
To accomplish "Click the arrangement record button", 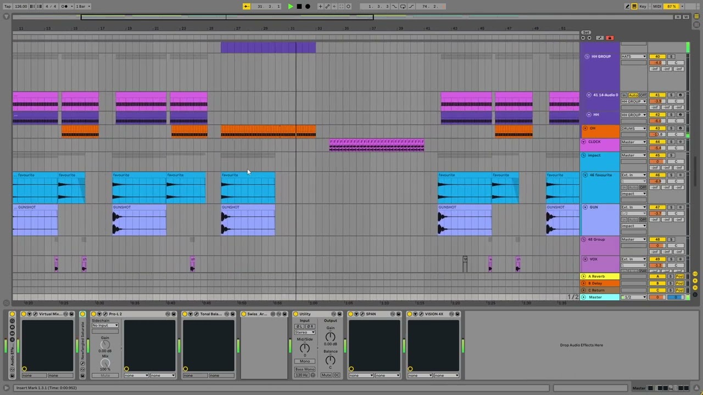I will (x=308, y=6).
